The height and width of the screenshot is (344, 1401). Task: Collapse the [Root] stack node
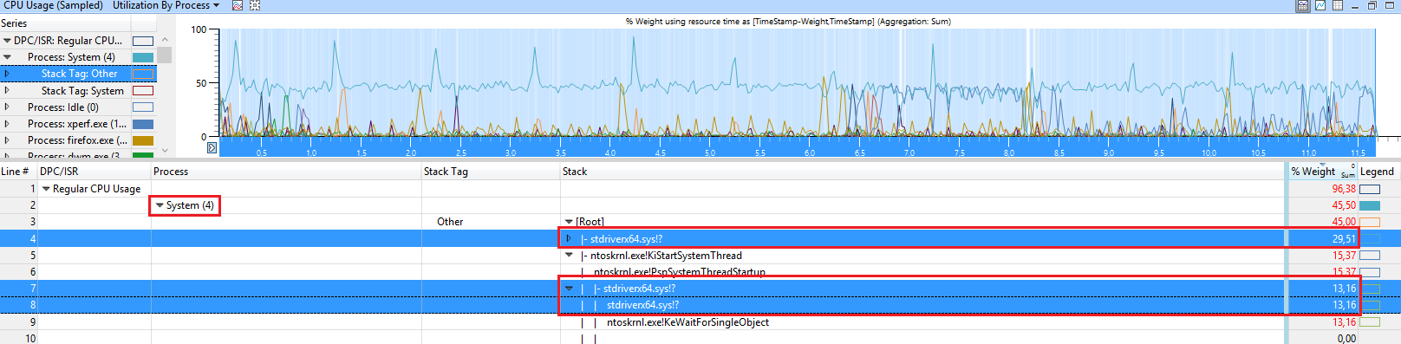point(569,222)
